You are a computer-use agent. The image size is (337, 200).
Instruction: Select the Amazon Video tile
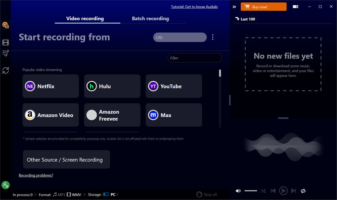tap(51, 115)
